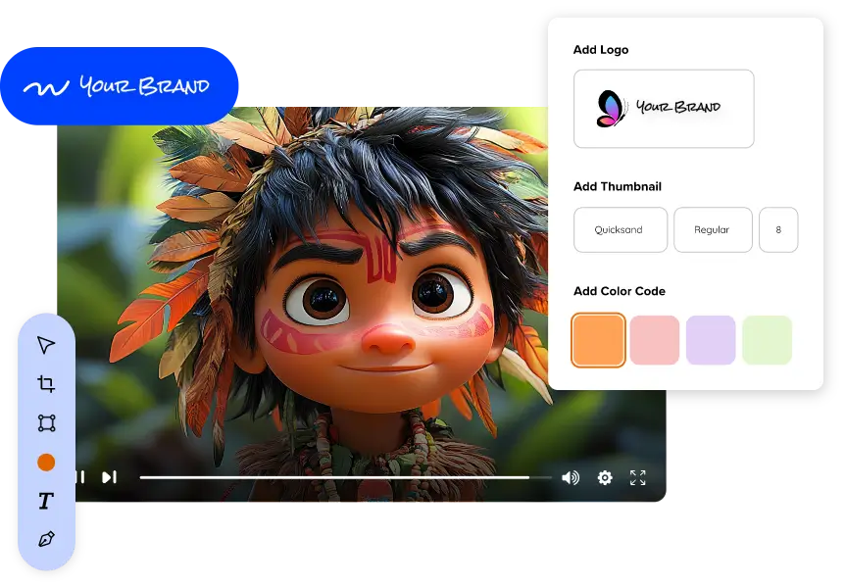Image resolution: width=845 pixels, height=588 pixels.
Task: Select the Pen tool
Action: (46, 539)
